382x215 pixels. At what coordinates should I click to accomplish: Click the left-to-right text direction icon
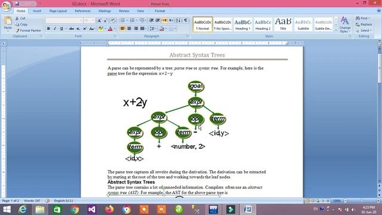pyautogui.click(x=165, y=20)
